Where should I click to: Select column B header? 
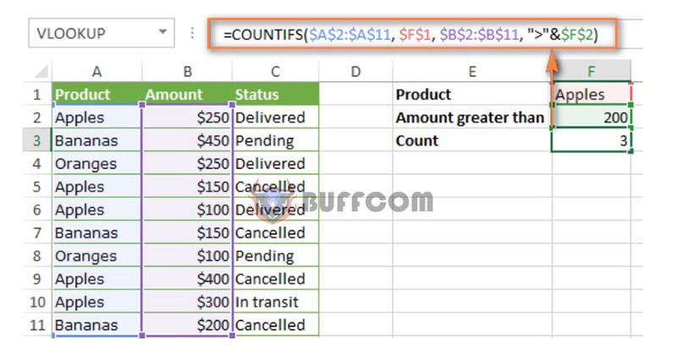tap(187, 72)
